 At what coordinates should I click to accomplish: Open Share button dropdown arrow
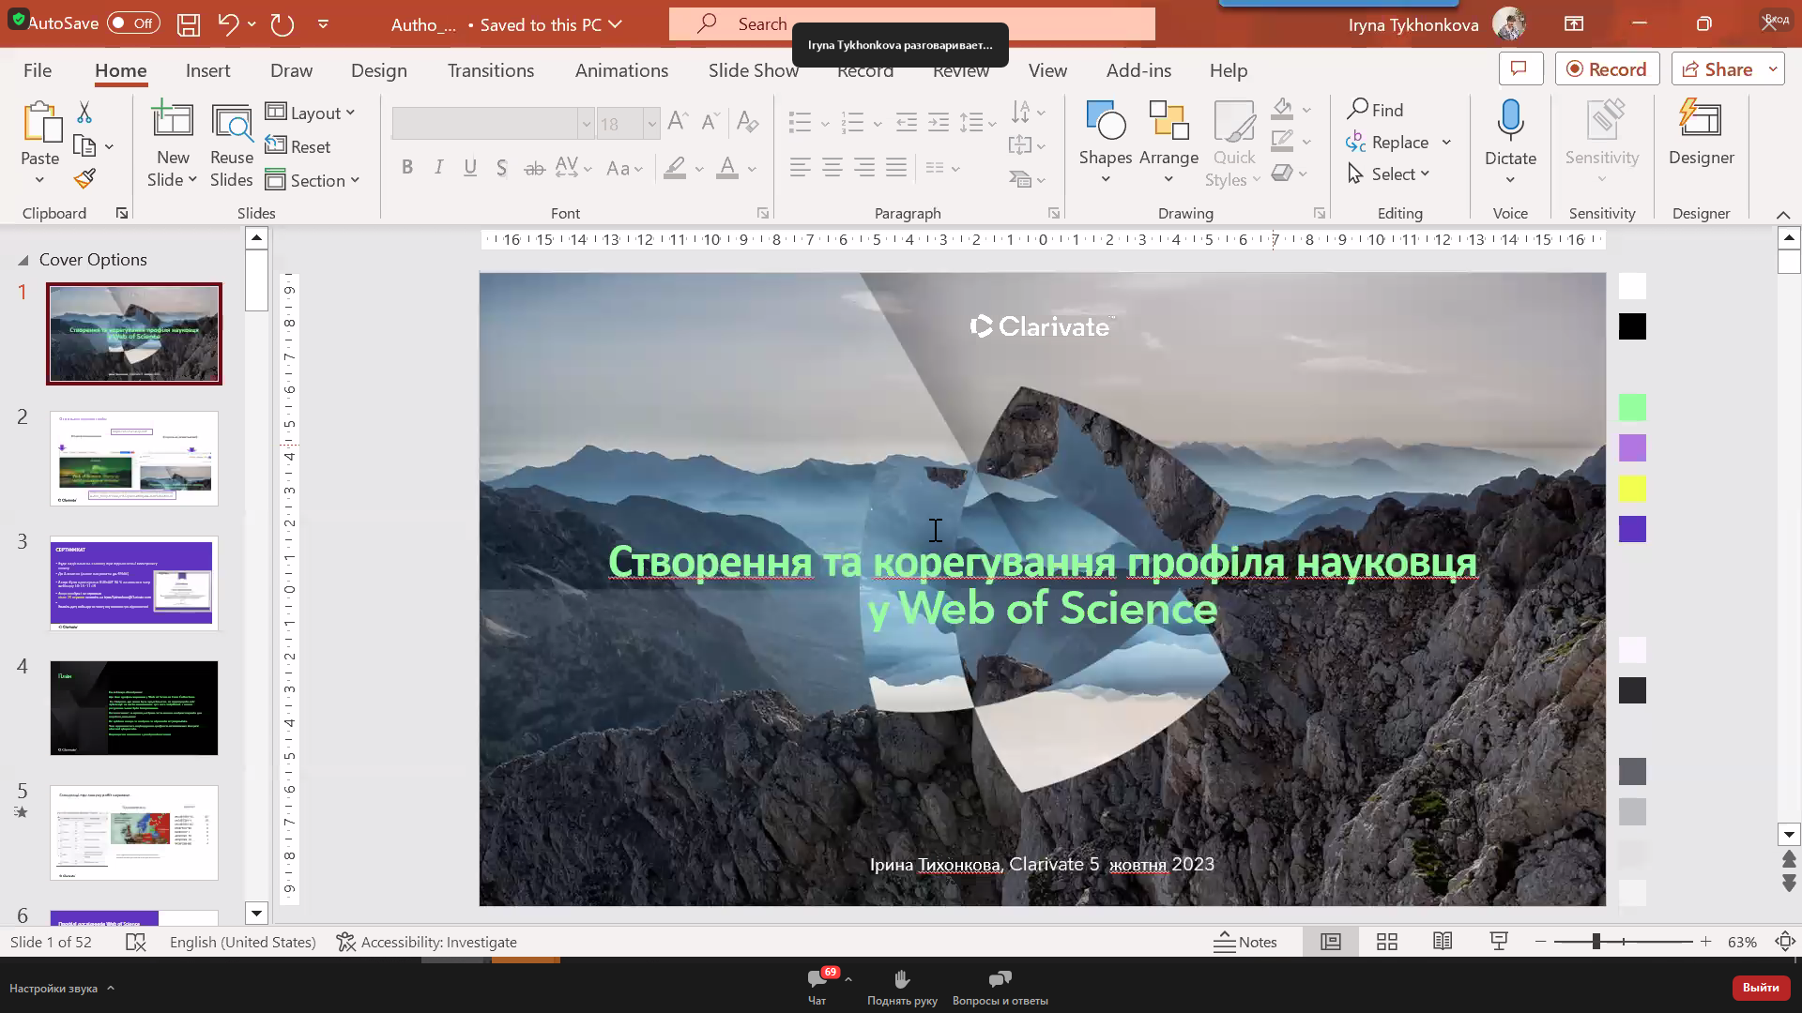click(x=1772, y=69)
